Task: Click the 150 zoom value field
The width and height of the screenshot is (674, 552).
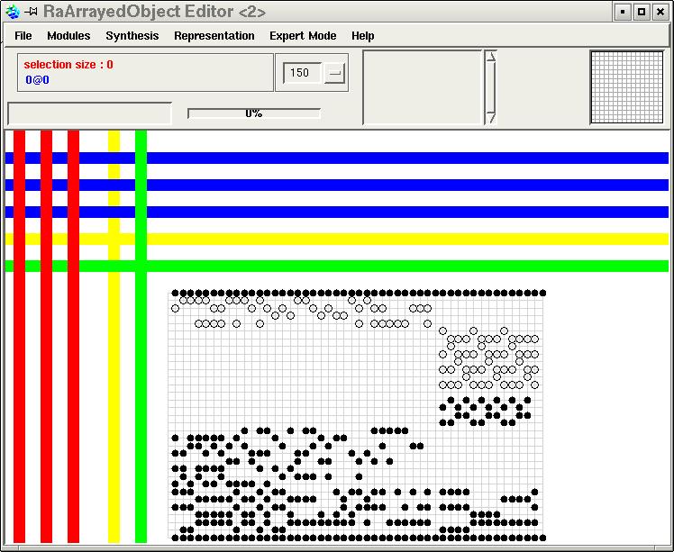Action: pyautogui.click(x=302, y=73)
